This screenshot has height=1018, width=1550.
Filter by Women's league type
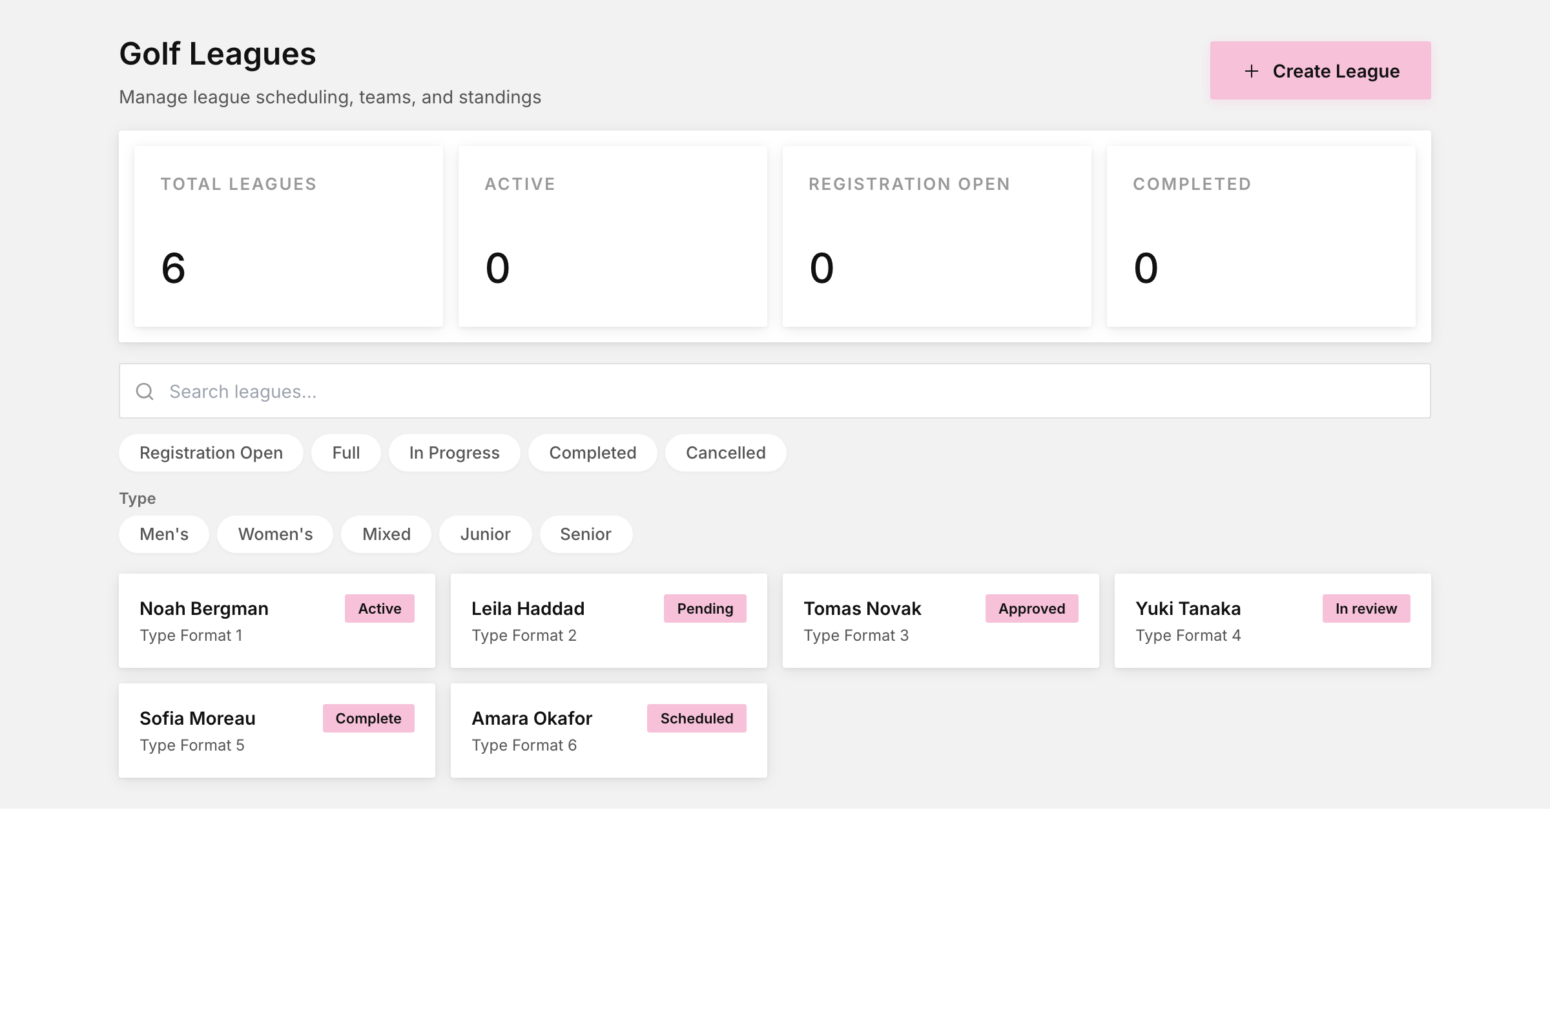click(276, 534)
